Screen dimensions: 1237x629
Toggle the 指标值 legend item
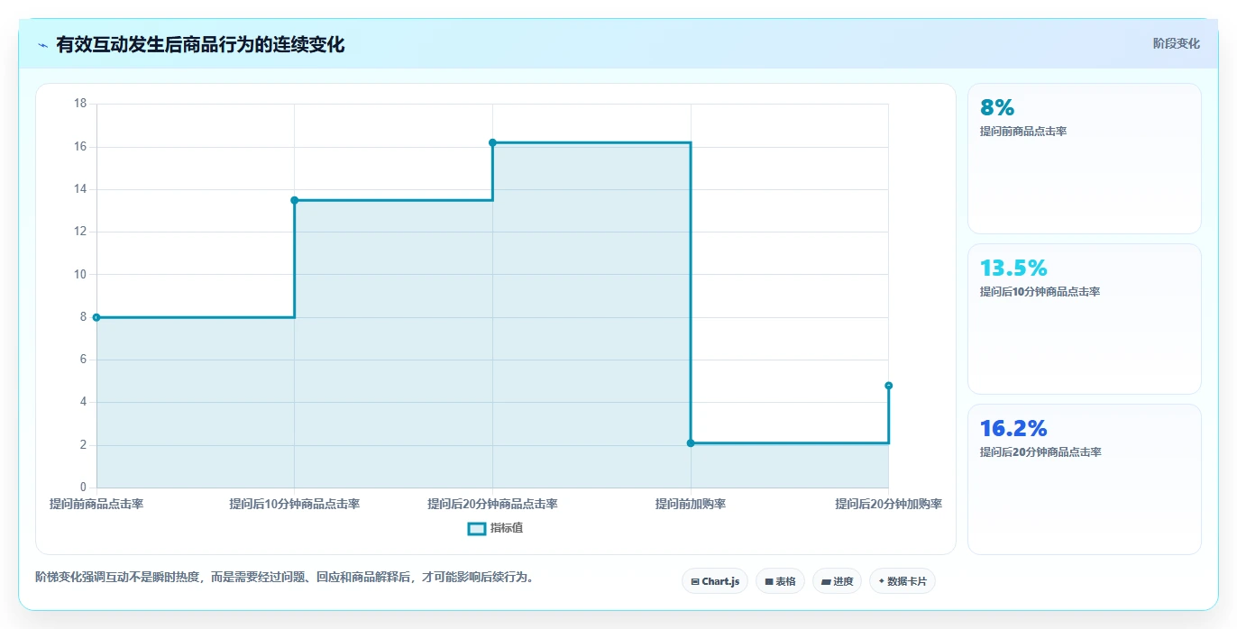tap(495, 528)
